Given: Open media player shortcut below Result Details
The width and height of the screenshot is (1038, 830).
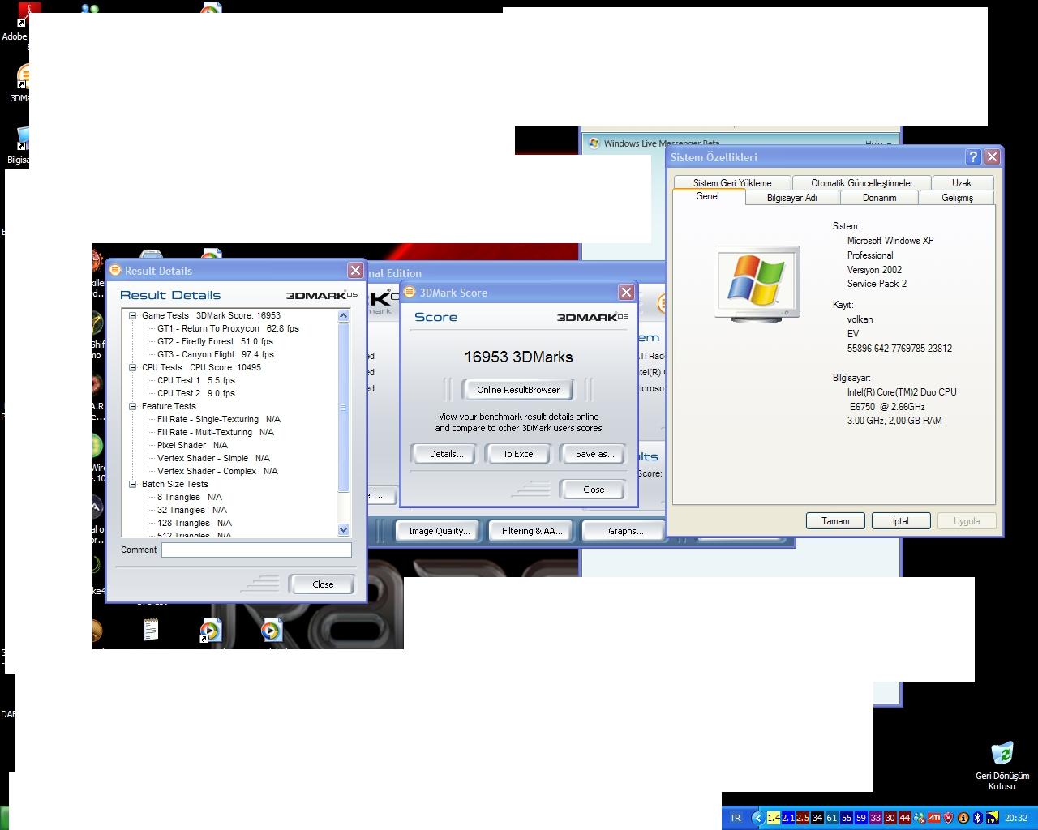Looking at the screenshot, I should pos(210,631).
